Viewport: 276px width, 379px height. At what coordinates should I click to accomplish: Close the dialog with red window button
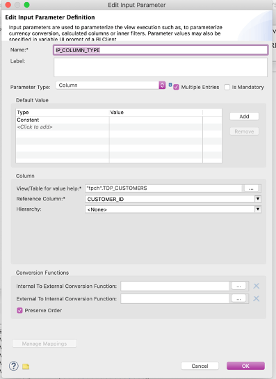pyautogui.click(x=8, y=5)
